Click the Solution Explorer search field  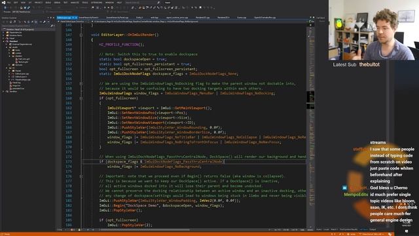point(26,26)
